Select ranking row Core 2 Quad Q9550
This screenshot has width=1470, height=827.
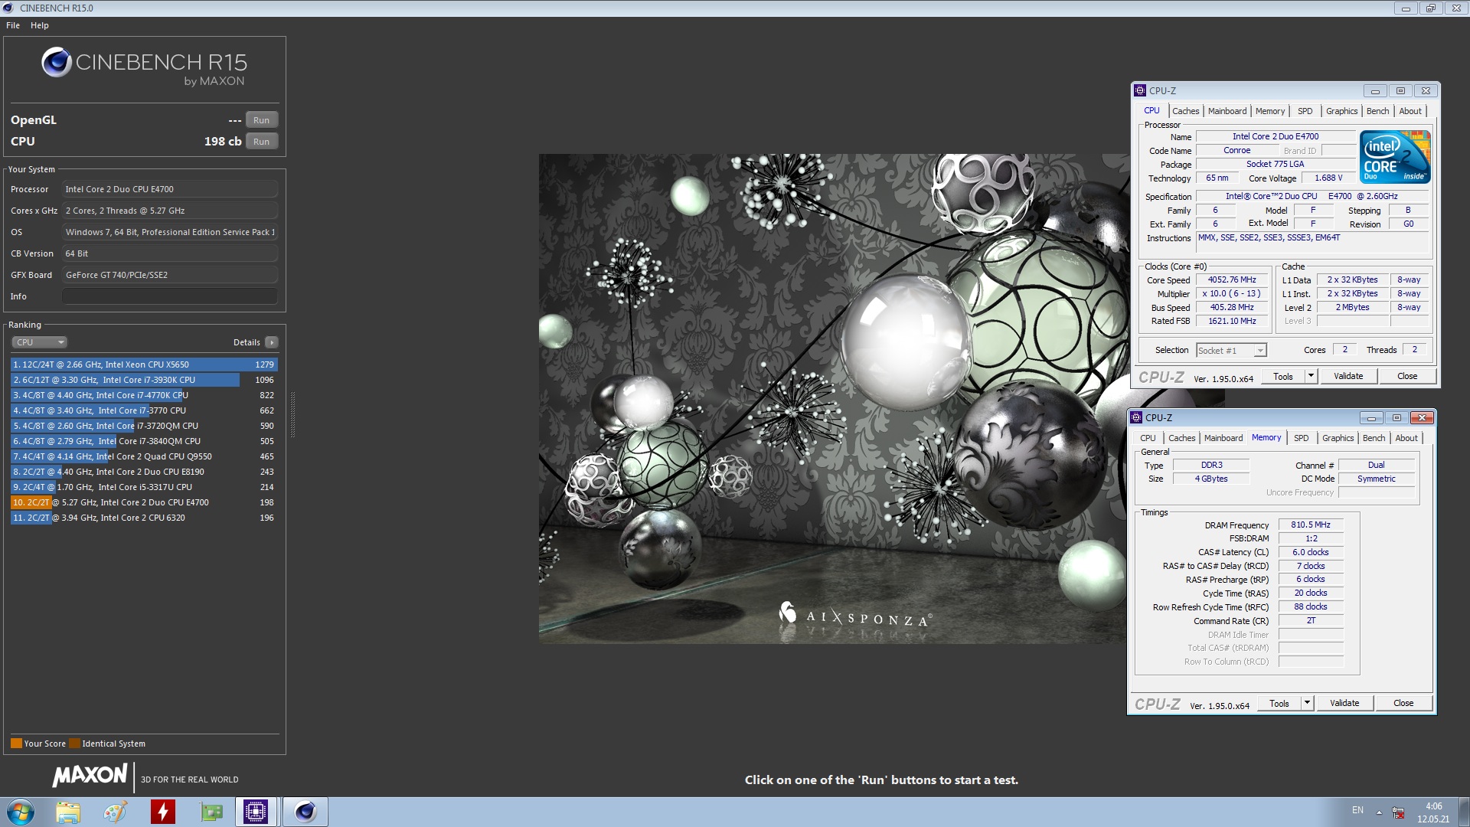coord(144,456)
